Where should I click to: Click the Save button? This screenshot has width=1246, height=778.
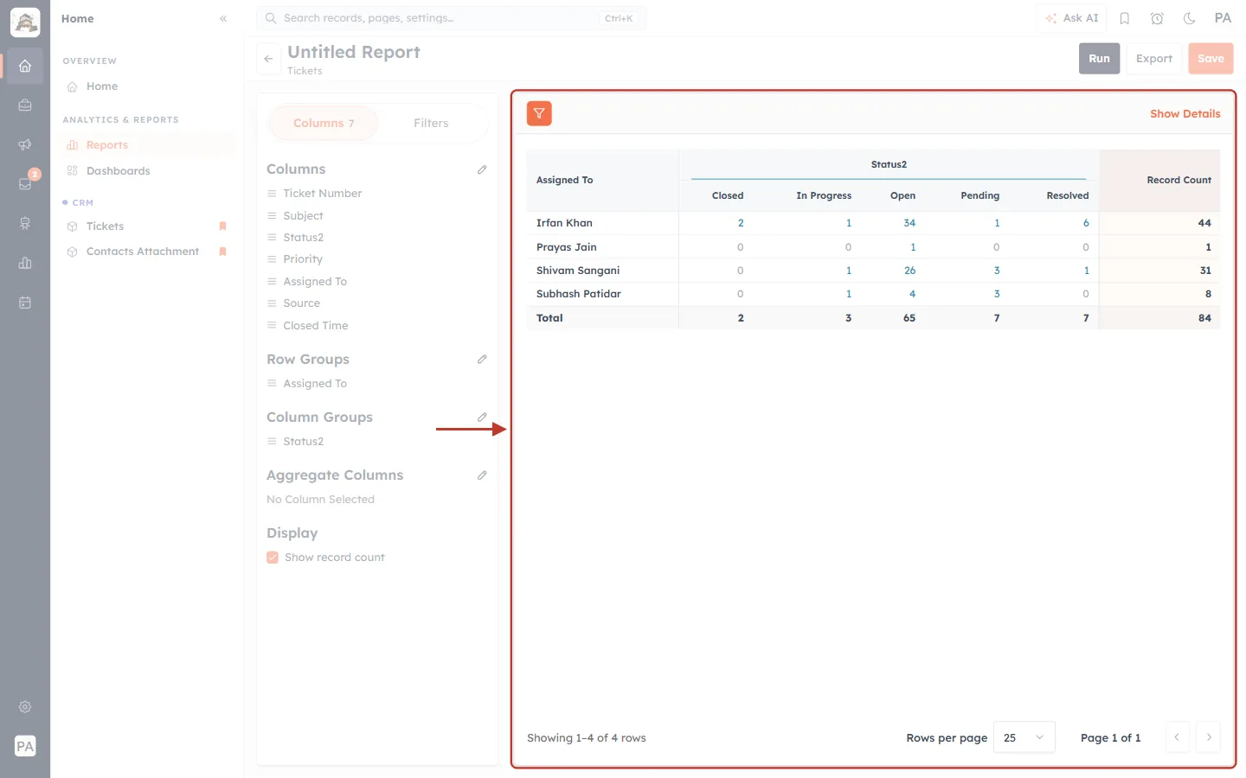[x=1211, y=59]
